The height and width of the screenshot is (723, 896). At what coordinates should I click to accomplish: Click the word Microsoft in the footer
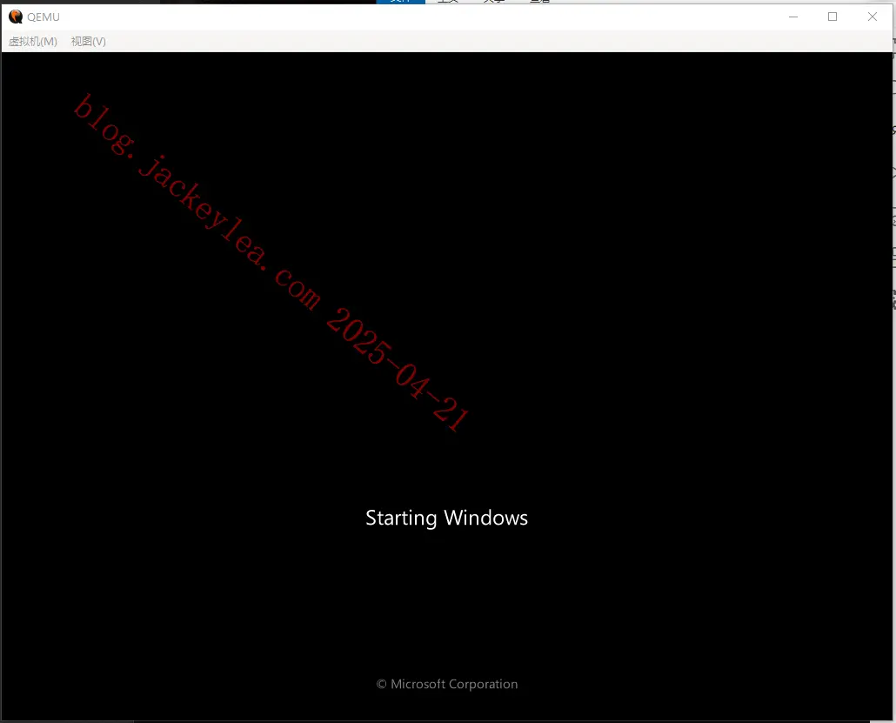click(x=418, y=684)
